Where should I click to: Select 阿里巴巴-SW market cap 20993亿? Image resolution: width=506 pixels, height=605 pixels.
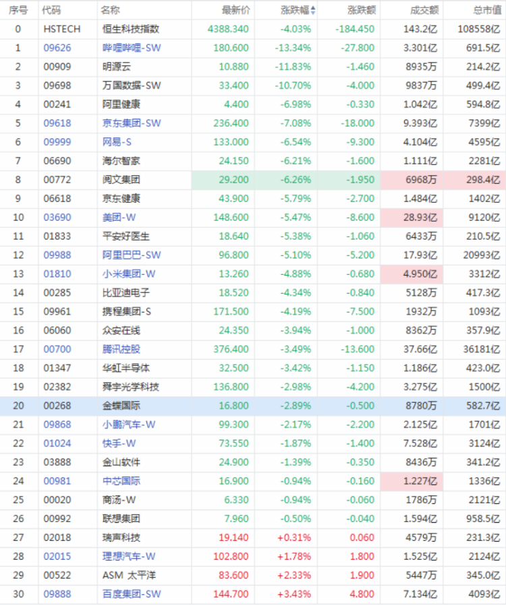point(482,255)
